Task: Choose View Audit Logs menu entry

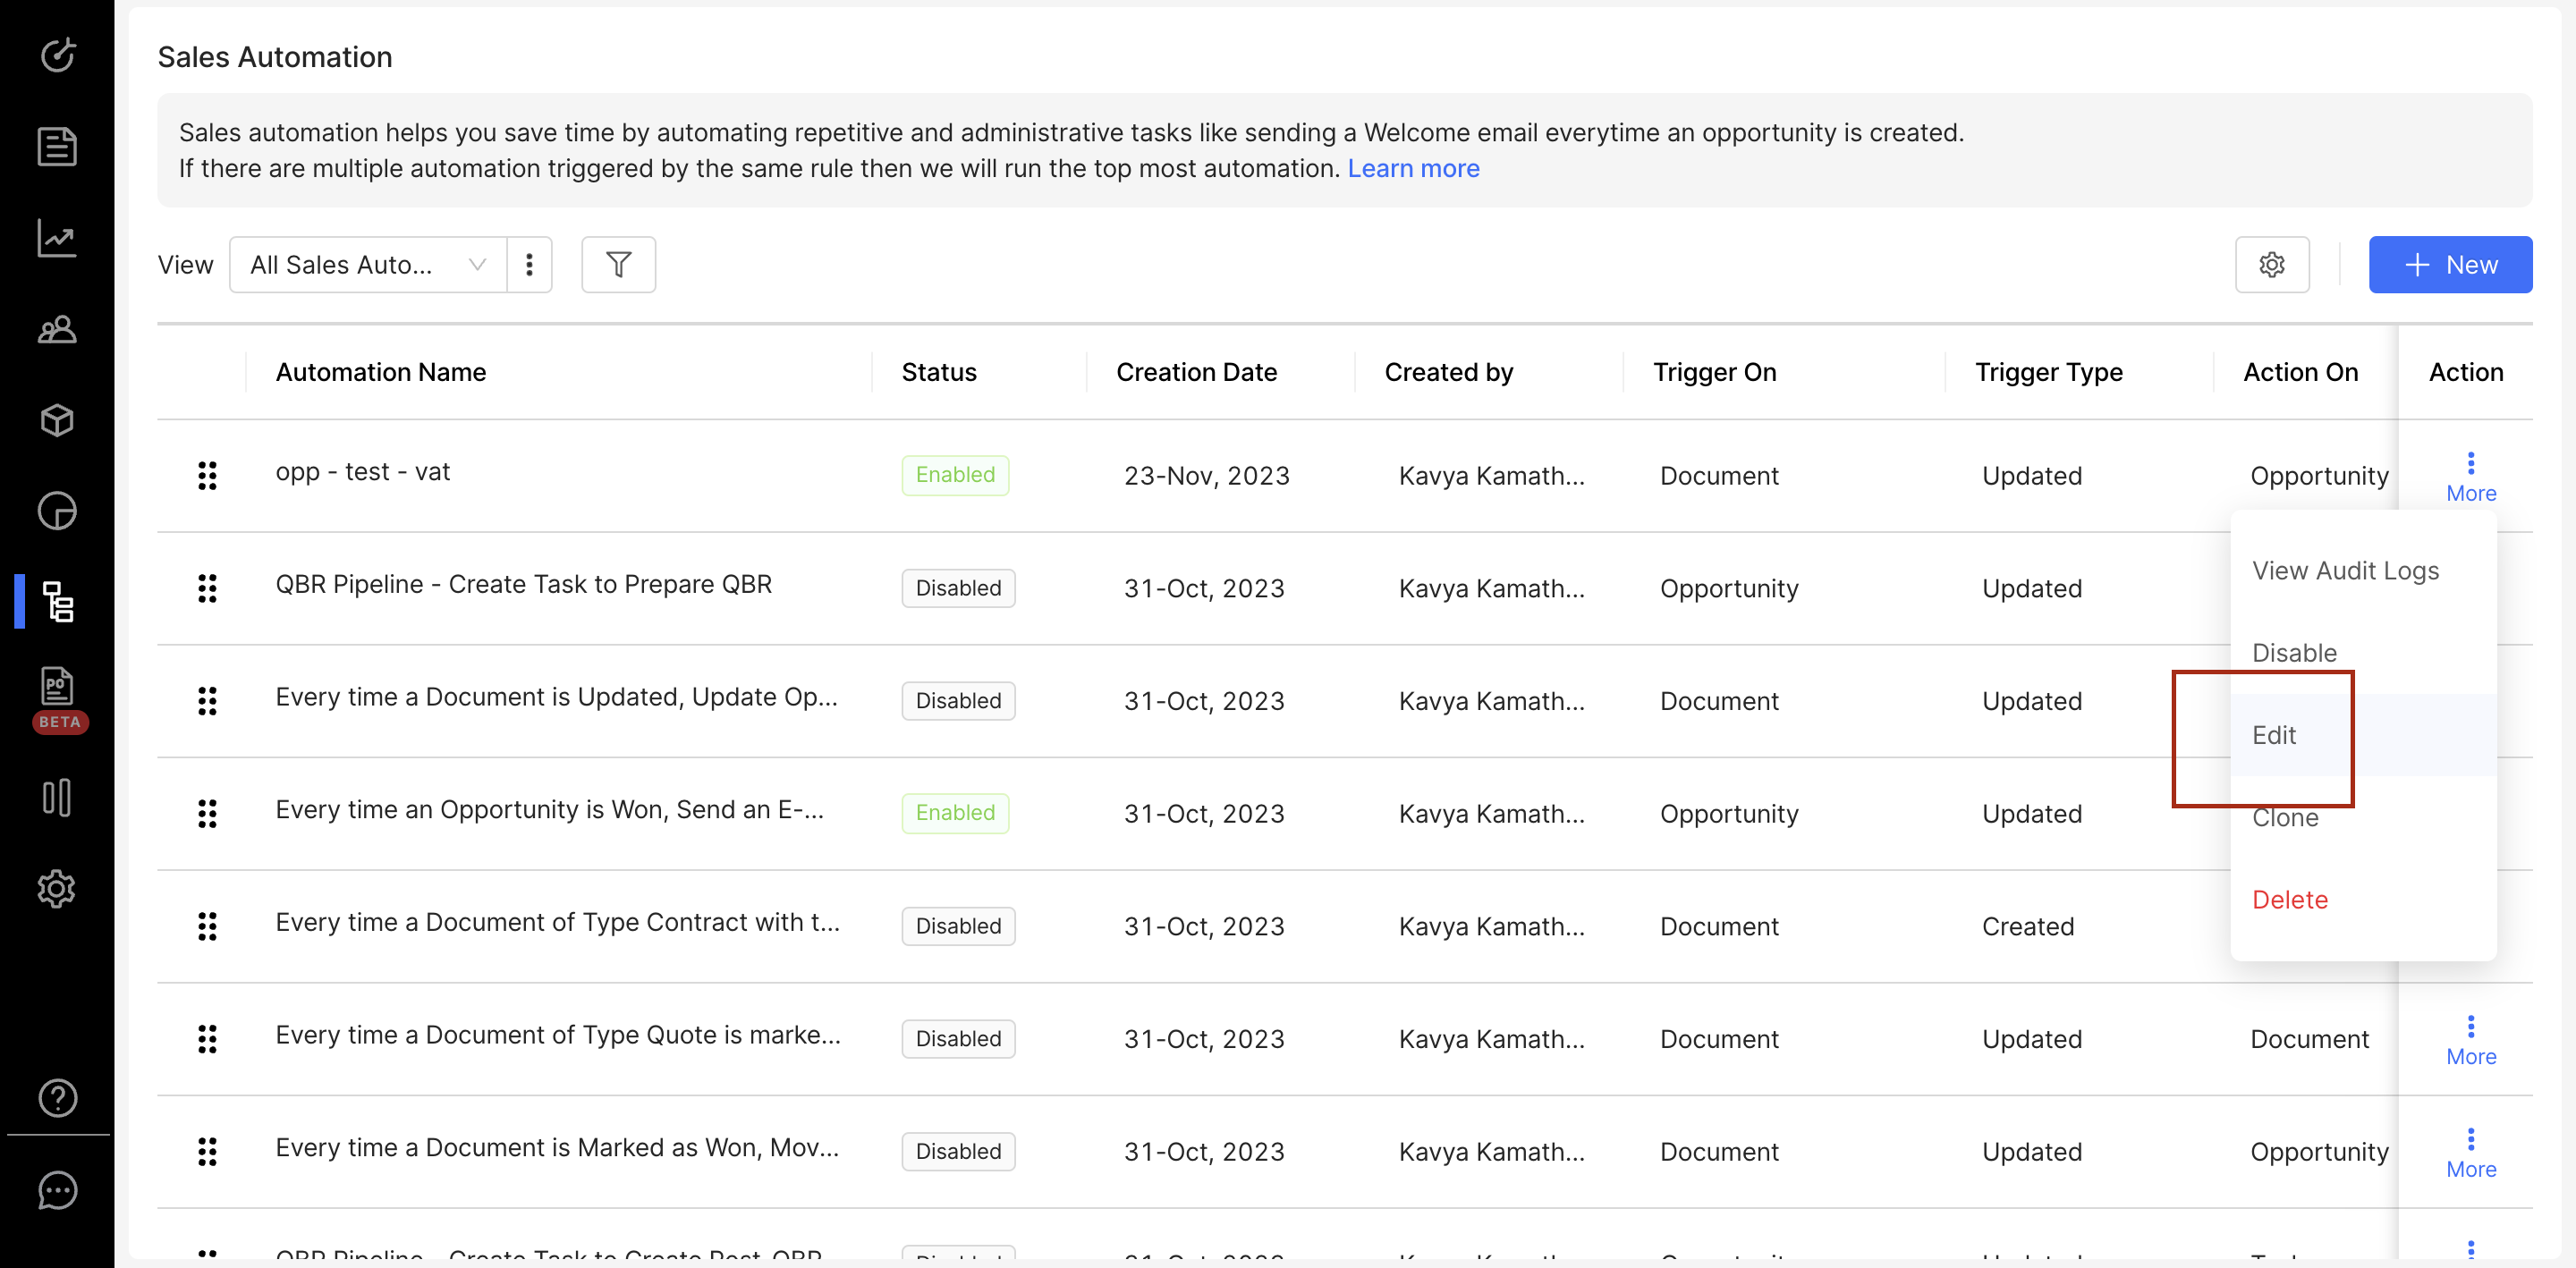Action: tap(2344, 570)
